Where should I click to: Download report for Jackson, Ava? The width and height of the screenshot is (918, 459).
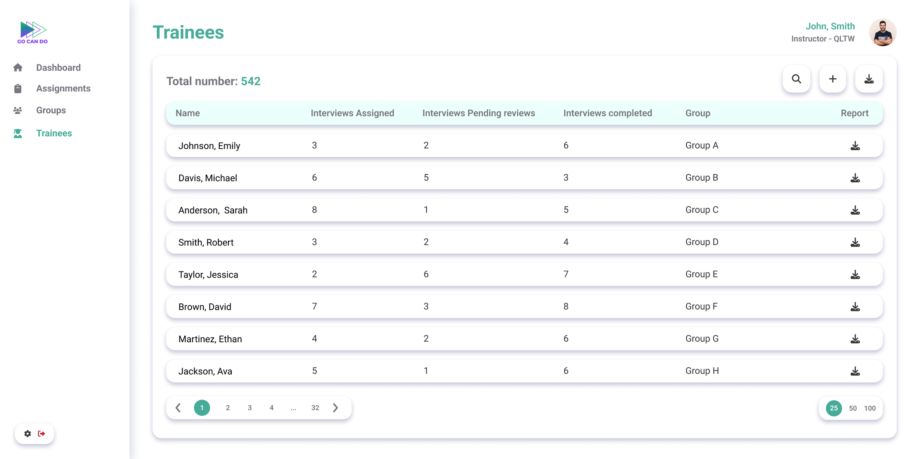tap(855, 371)
